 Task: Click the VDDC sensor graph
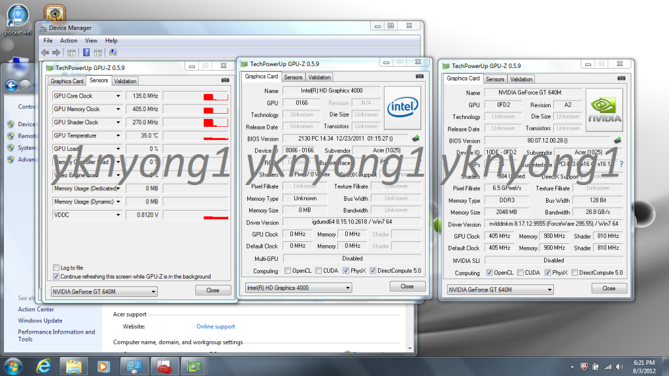pos(196,215)
